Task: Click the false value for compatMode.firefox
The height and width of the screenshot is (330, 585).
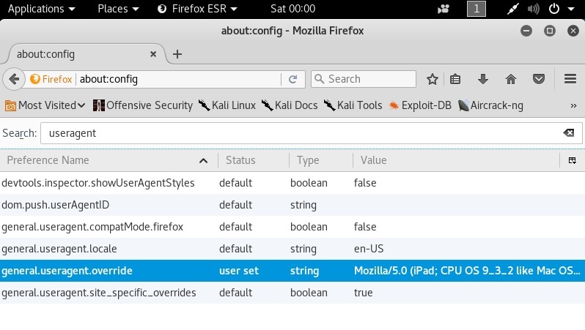Action: coord(365,227)
